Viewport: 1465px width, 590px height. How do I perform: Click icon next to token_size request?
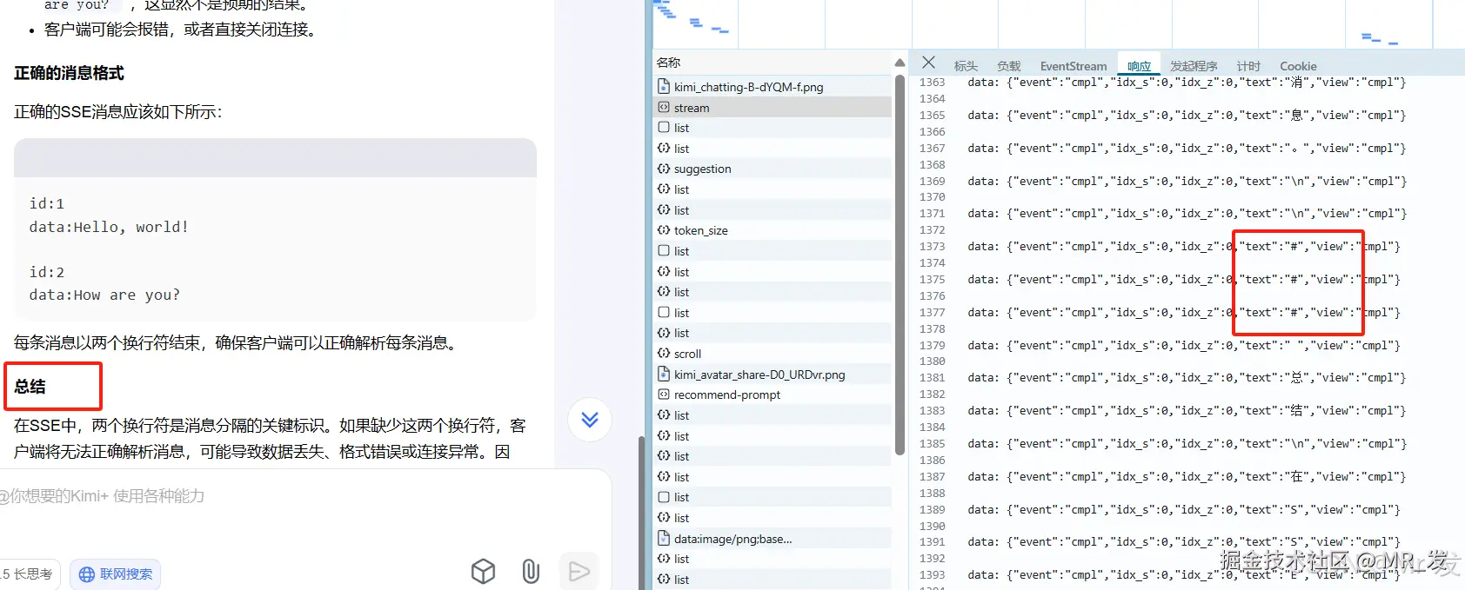point(664,230)
